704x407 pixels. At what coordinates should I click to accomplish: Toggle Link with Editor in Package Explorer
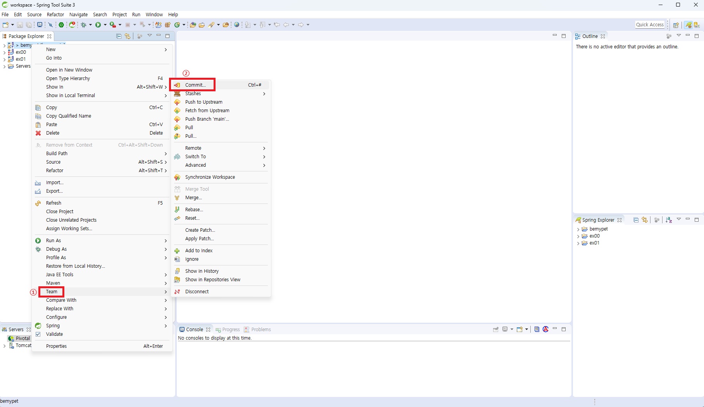[128, 36]
